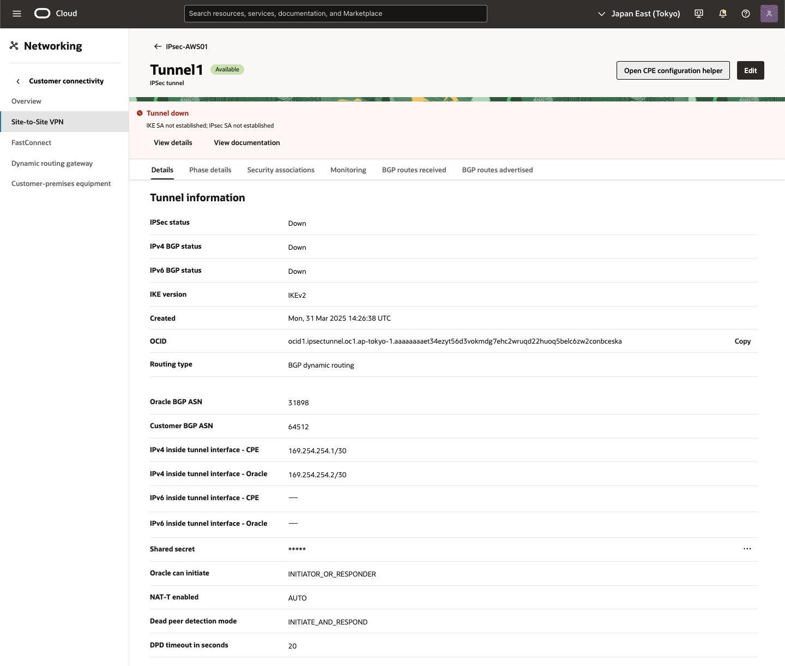Open the Phase details tab

(210, 170)
